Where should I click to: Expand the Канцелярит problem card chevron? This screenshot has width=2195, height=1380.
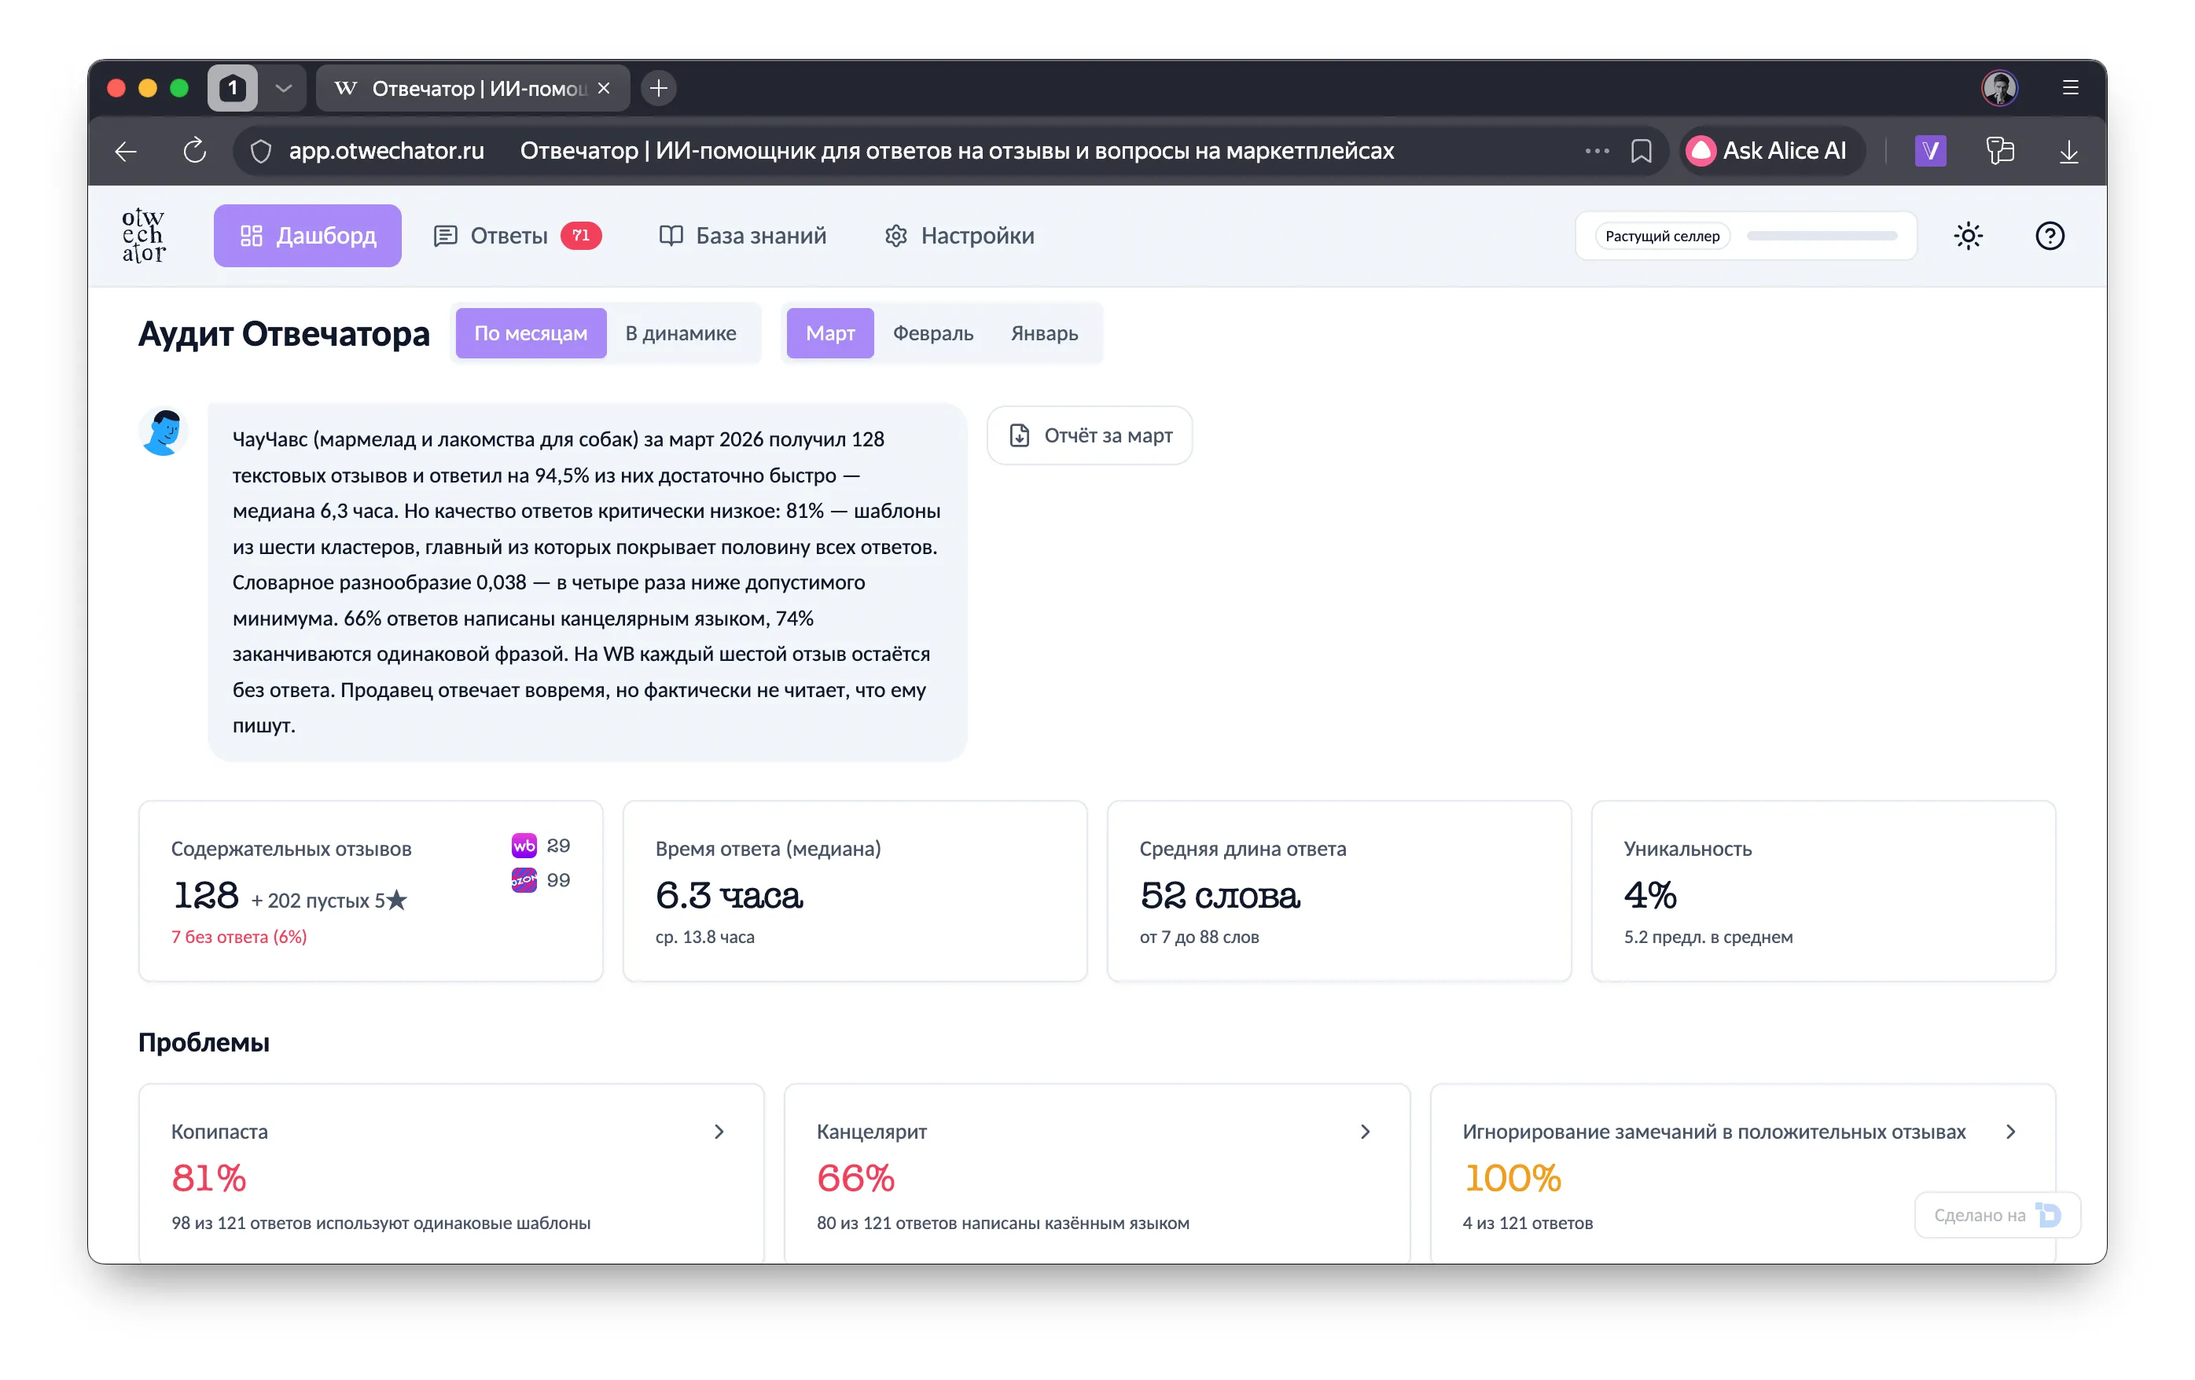1365,1131
